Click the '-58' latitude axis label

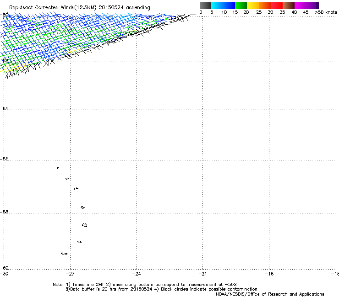click(4, 212)
